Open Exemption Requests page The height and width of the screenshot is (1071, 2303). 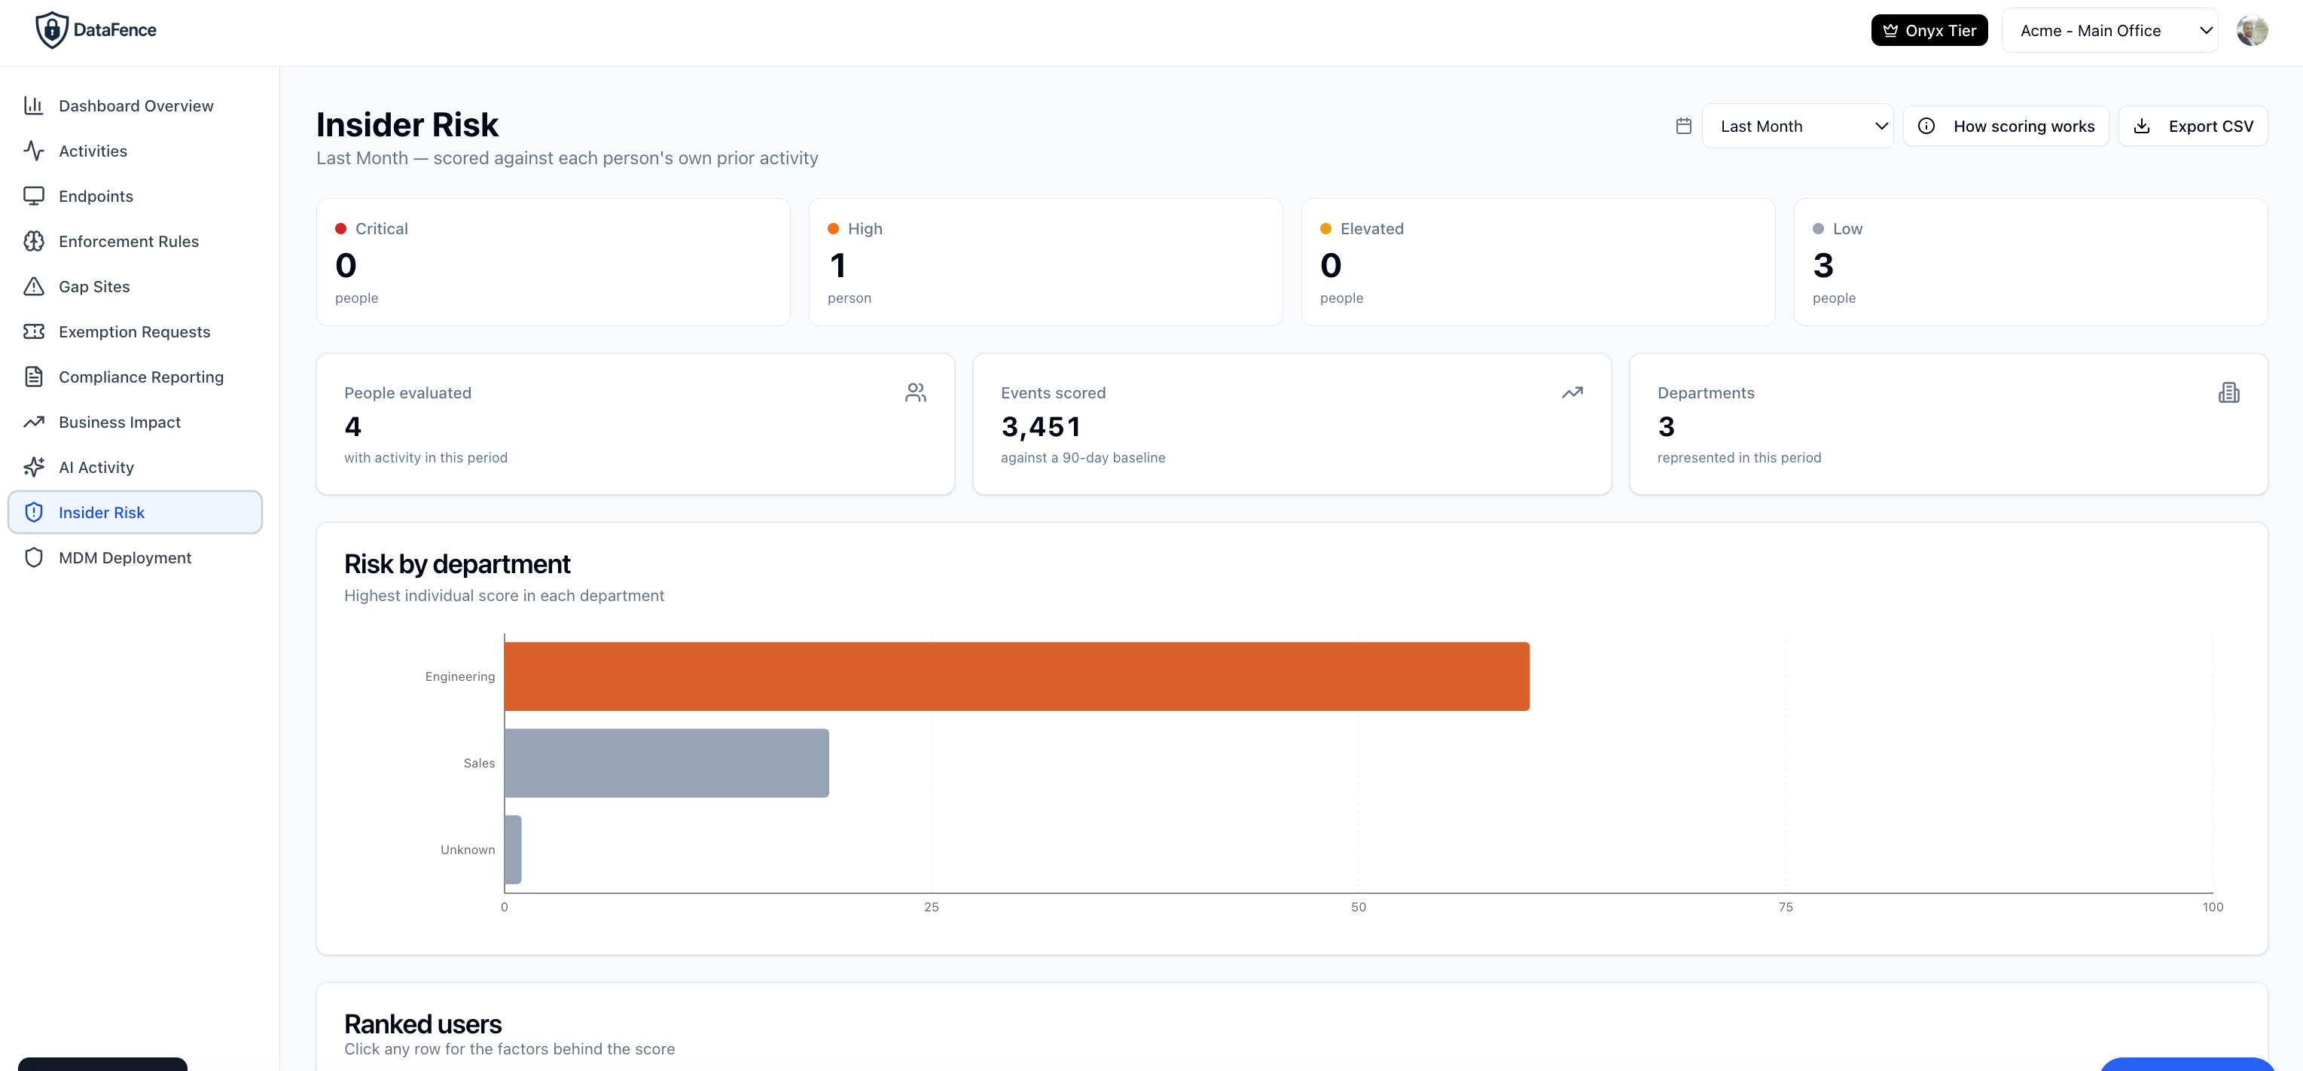pyautogui.click(x=135, y=331)
